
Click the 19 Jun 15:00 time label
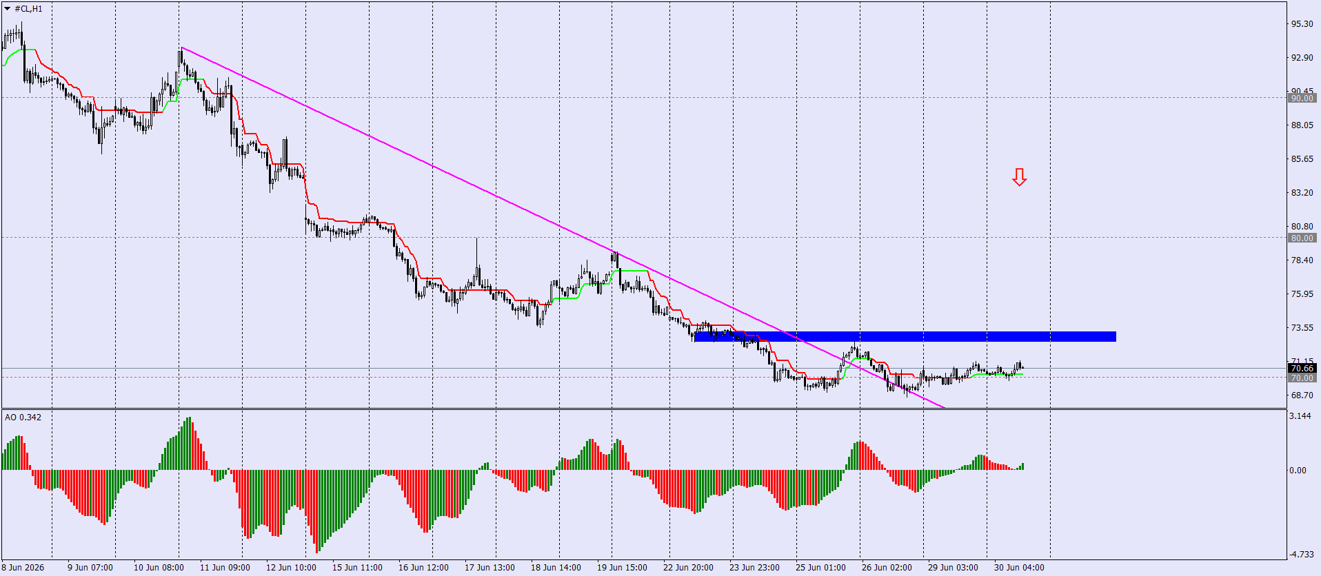(622, 568)
